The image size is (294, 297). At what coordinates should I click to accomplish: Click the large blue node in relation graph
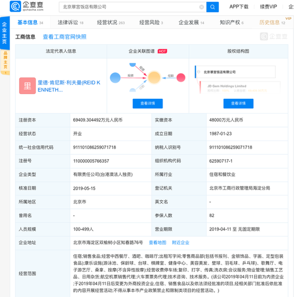click(x=115, y=77)
